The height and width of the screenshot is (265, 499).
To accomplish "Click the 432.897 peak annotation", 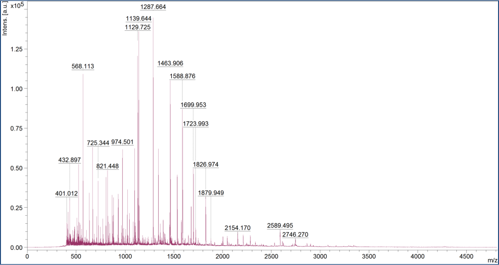I will pyautogui.click(x=70, y=160).
